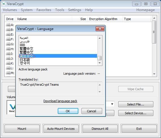Expand the volume path dropdown arrow
The image size is (161, 138).
(112, 104)
